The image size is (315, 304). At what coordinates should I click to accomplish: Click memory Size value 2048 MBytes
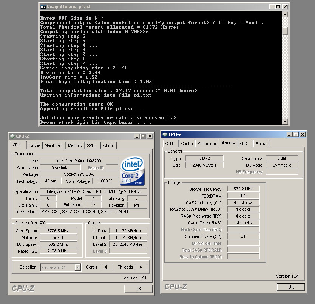(204, 165)
